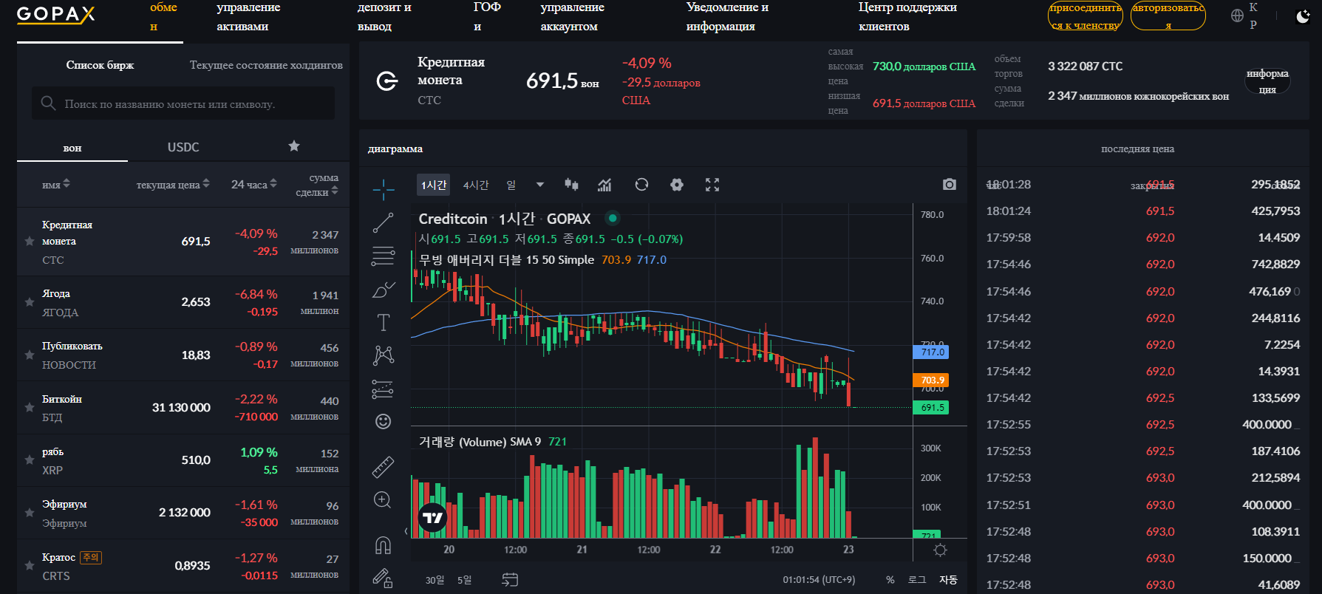Open chart settings gear

pos(677,185)
